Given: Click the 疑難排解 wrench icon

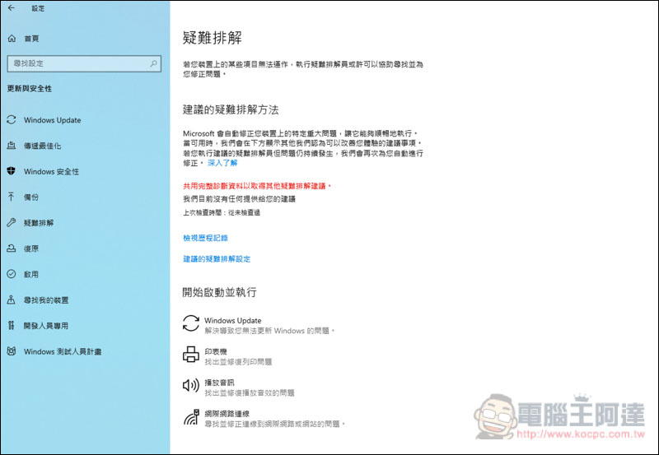Looking at the screenshot, I should pyautogui.click(x=12, y=222).
